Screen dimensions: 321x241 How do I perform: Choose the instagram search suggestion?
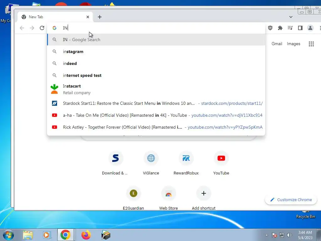tap(156, 51)
